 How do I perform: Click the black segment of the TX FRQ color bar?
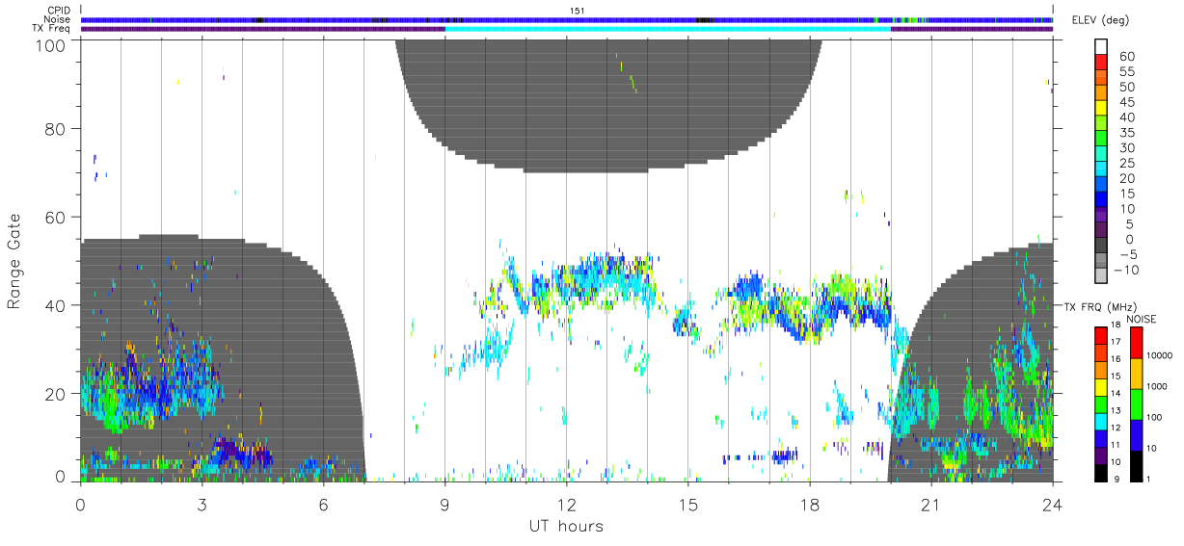click(1100, 473)
